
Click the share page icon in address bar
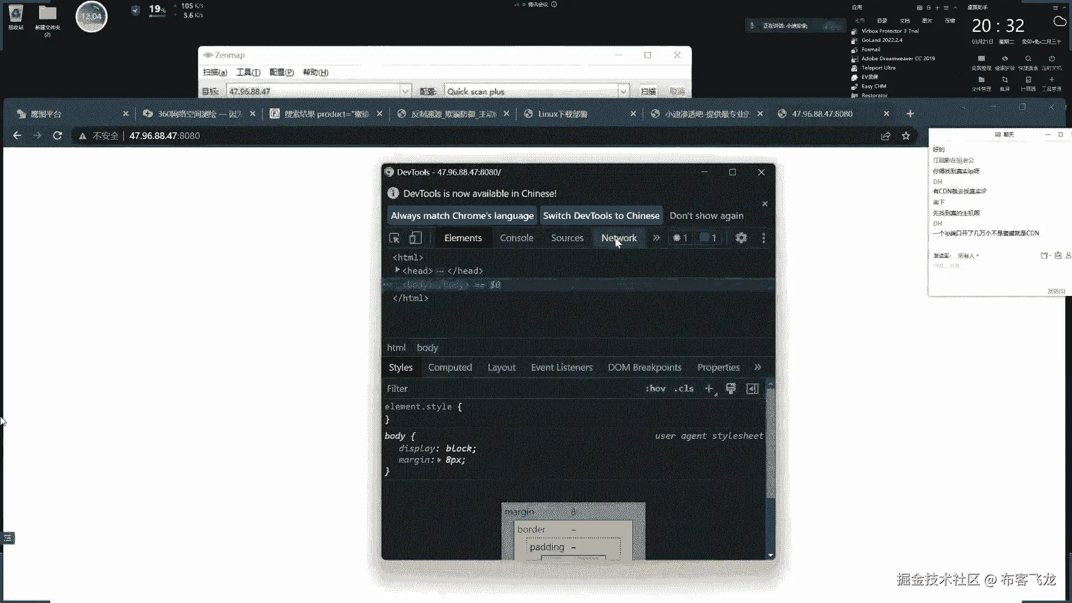pyautogui.click(x=886, y=136)
